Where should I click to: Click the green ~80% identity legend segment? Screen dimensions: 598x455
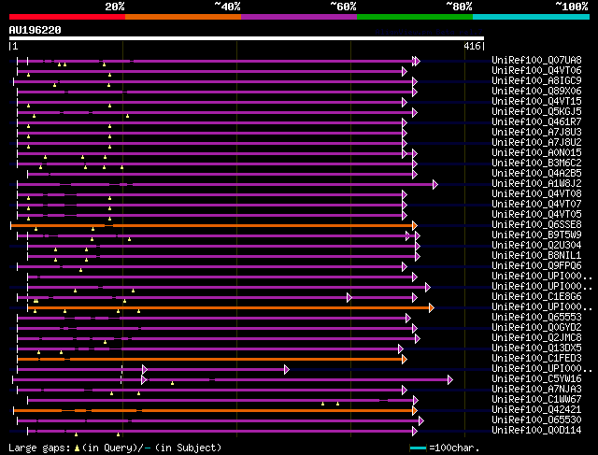coord(415,17)
